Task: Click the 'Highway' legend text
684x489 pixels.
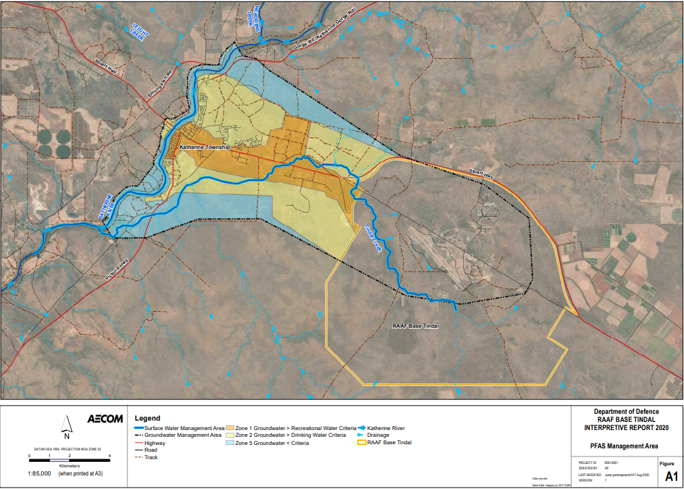Action: coord(155,443)
